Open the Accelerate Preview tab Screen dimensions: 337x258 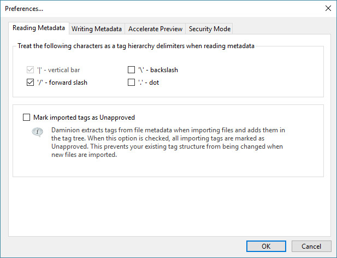click(x=156, y=29)
